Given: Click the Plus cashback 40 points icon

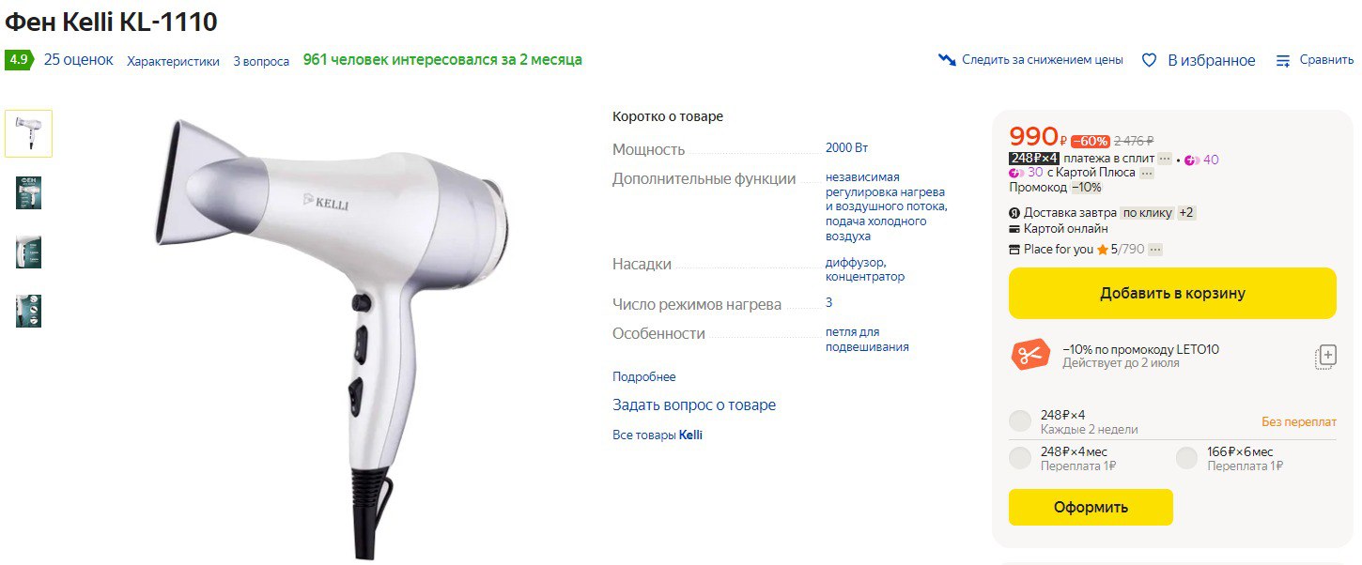Looking at the screenshot, I should click(x=1192, y=160).
